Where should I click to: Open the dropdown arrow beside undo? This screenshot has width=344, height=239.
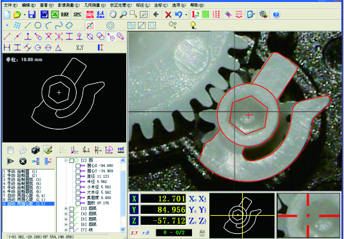[x=186, y=15]
